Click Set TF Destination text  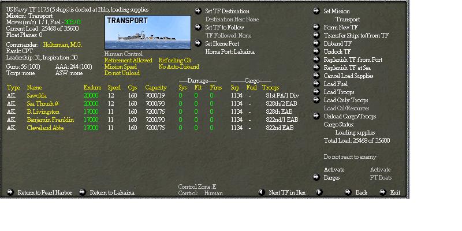[x=227, y=11]
